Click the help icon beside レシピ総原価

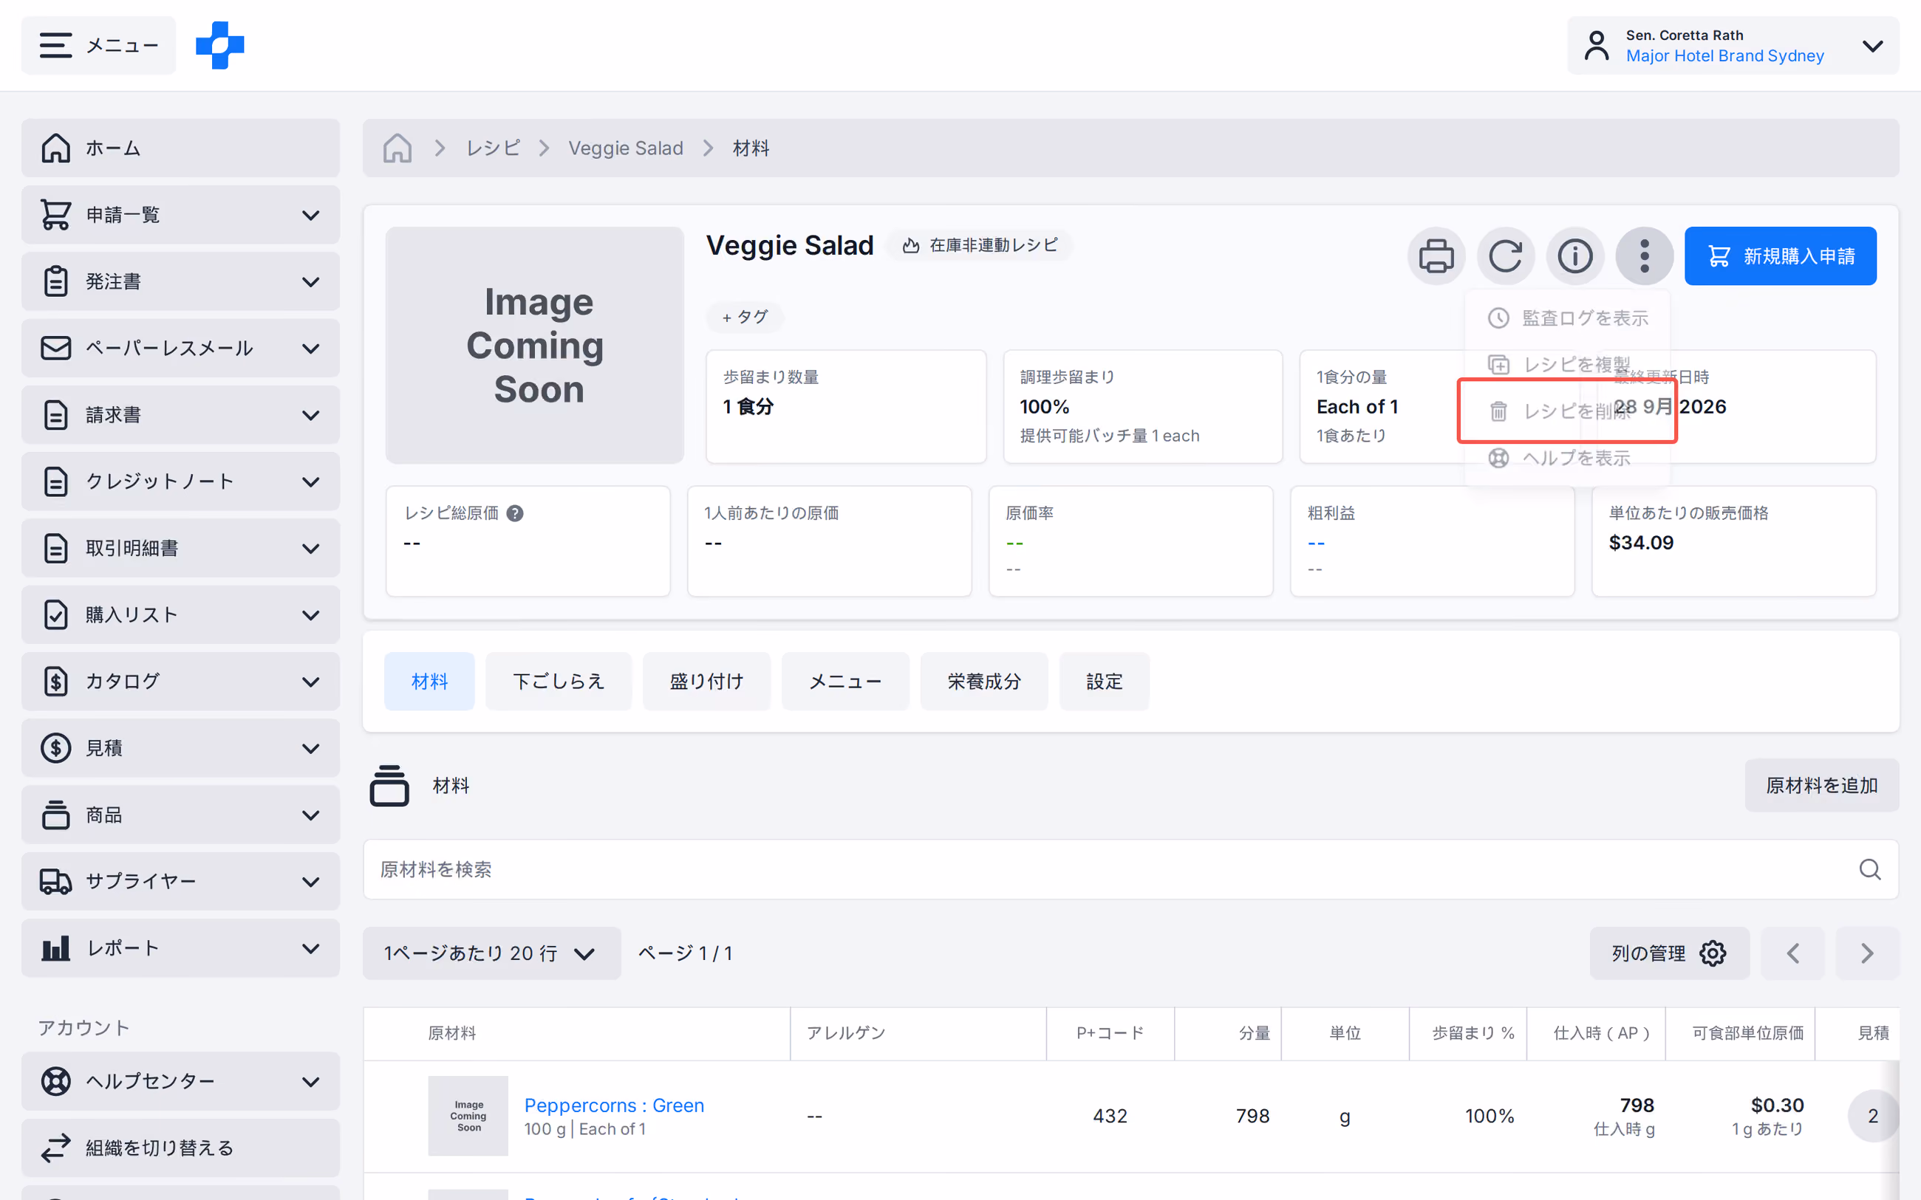point(514,513)
